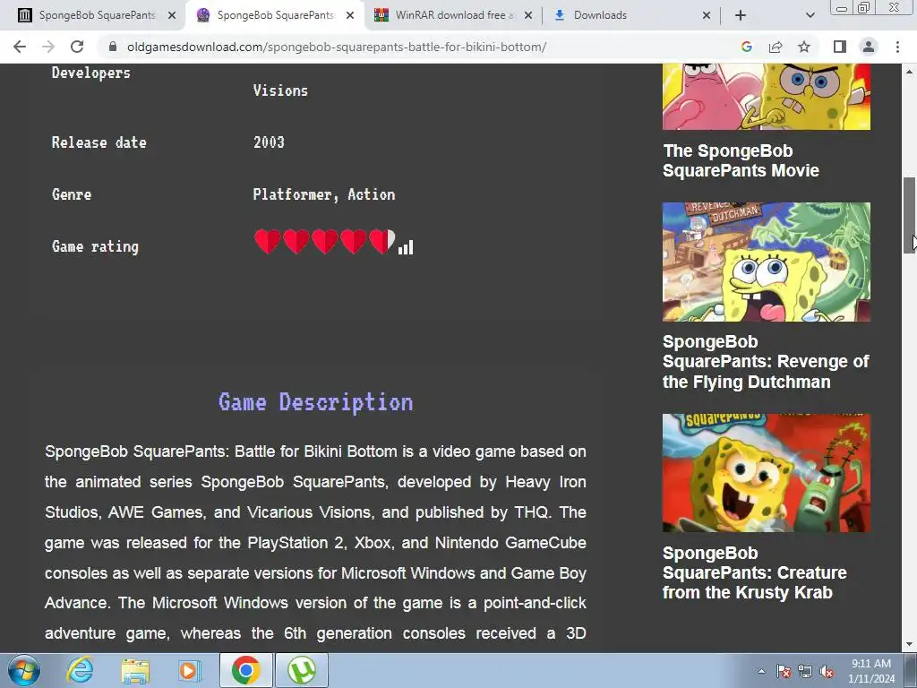
Task: Launch Internet Explorer from taskbar
Action: pyautogui.click(x=80, y=670)
